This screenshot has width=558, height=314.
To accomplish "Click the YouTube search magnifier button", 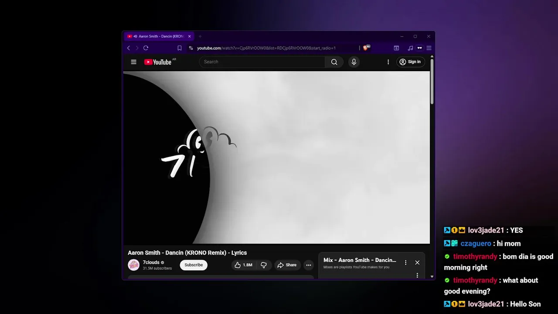I will click(x=334, y=62).
